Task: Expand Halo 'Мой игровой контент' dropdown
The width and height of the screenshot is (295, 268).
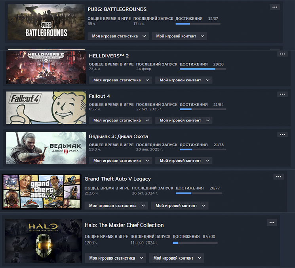Action: pos(176,258)
